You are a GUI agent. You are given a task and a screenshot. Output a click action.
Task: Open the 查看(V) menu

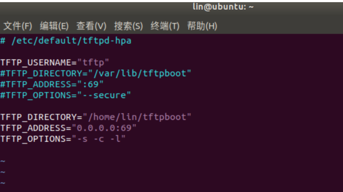point(91,26)
